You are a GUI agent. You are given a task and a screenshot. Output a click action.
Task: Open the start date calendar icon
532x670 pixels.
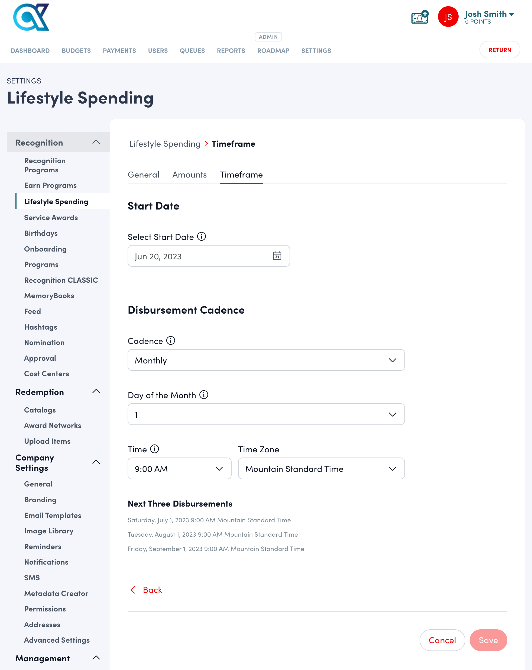tap(277, 256)
